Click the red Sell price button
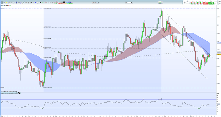 click(205, 3)
